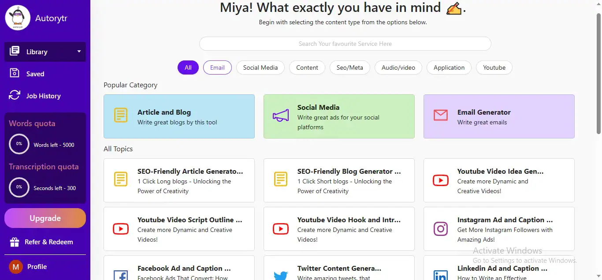Show the Audio/video services
The height and width of the screenshot is (280, 602).
click(398, 67)
